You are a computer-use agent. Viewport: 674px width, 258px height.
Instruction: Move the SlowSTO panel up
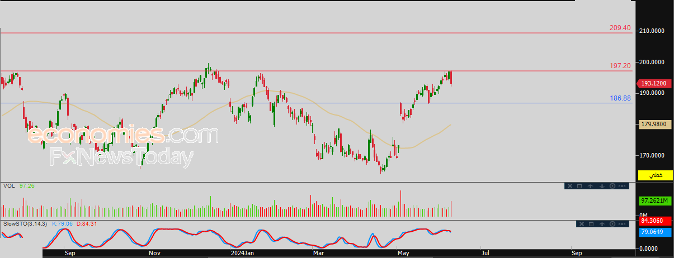(x=602, y=224)
